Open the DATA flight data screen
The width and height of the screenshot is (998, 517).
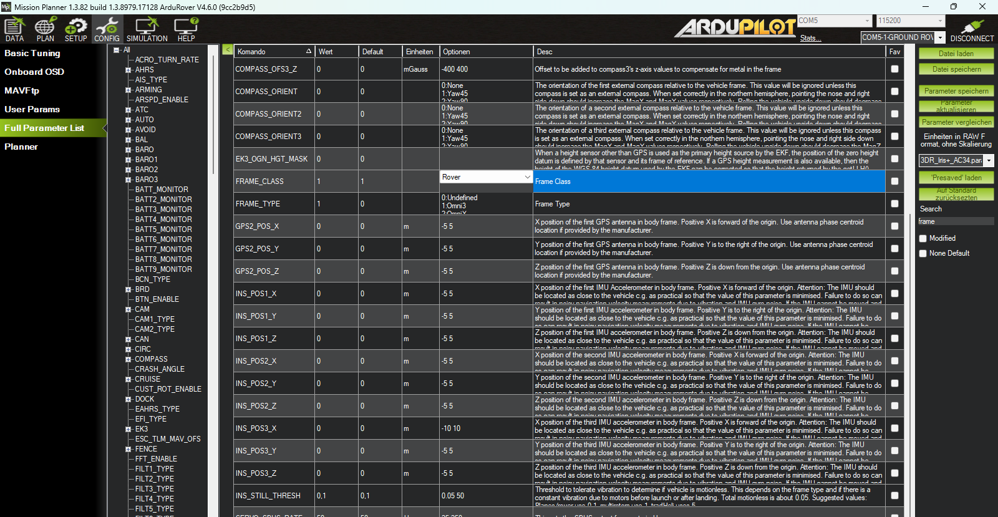point(14,29)
